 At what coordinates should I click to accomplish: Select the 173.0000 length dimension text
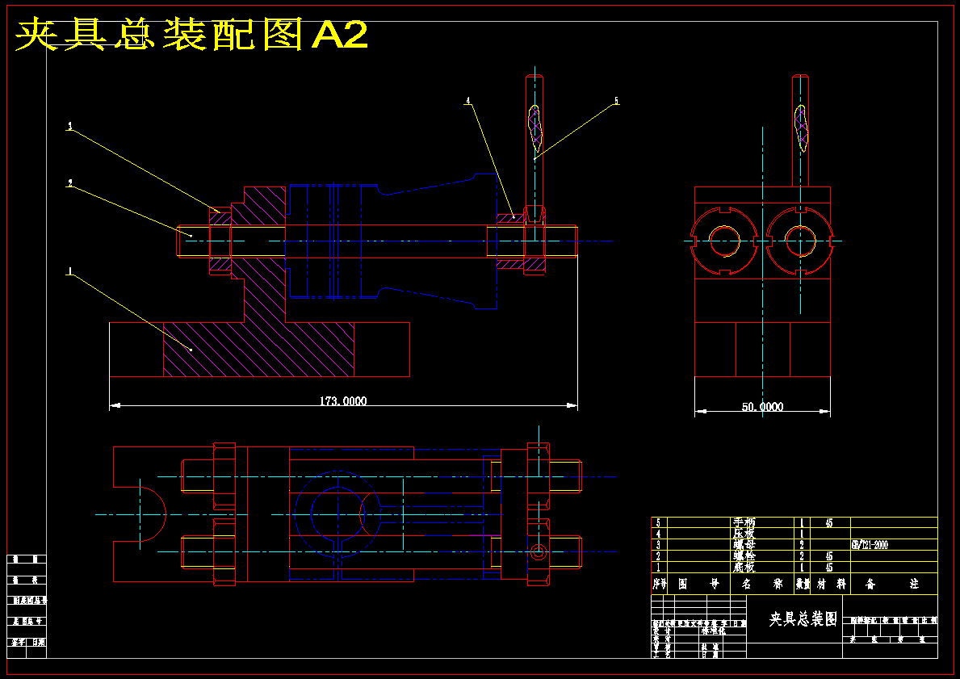[x=343, y=401]
